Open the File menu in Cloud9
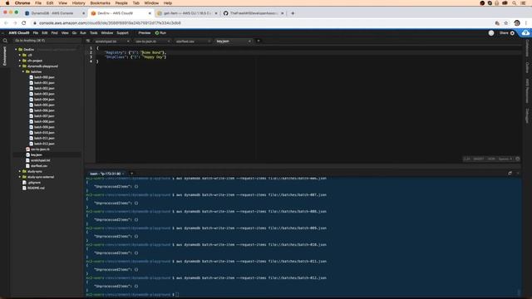This screenshot has width=532, height=299. [x=36, y=33]
